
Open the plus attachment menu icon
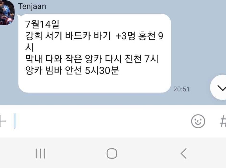pos(3,121)
